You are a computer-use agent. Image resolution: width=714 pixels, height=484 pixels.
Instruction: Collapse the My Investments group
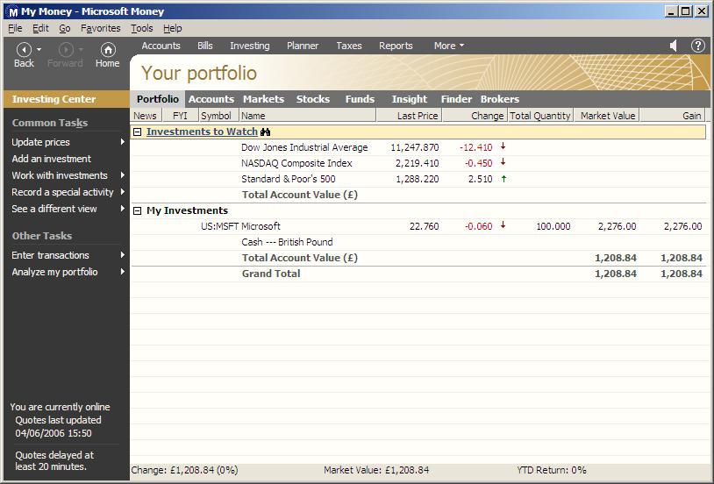coord(137,210)
